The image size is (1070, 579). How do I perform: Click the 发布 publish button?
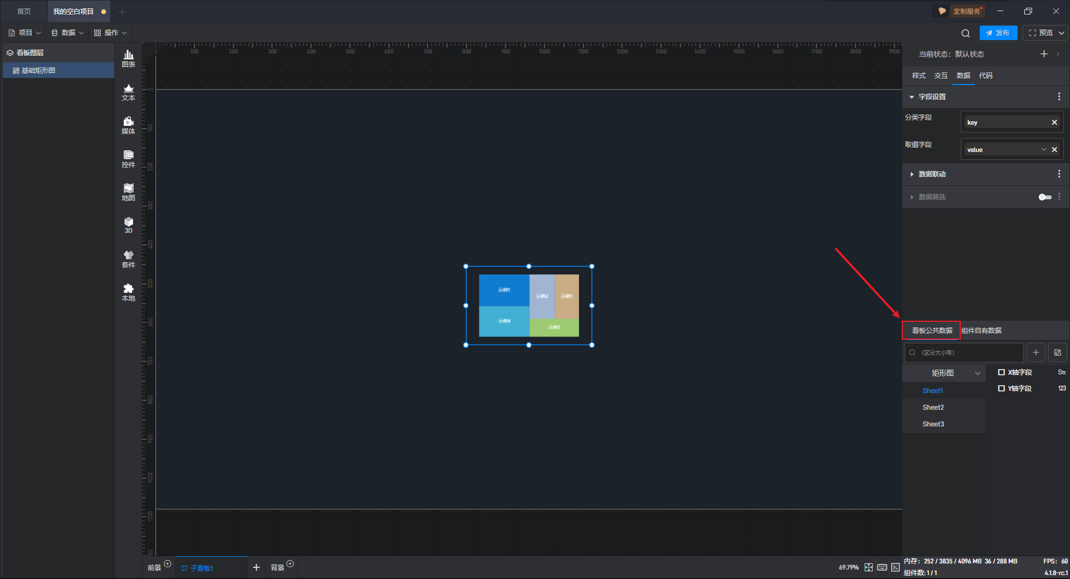click(998, 33)
